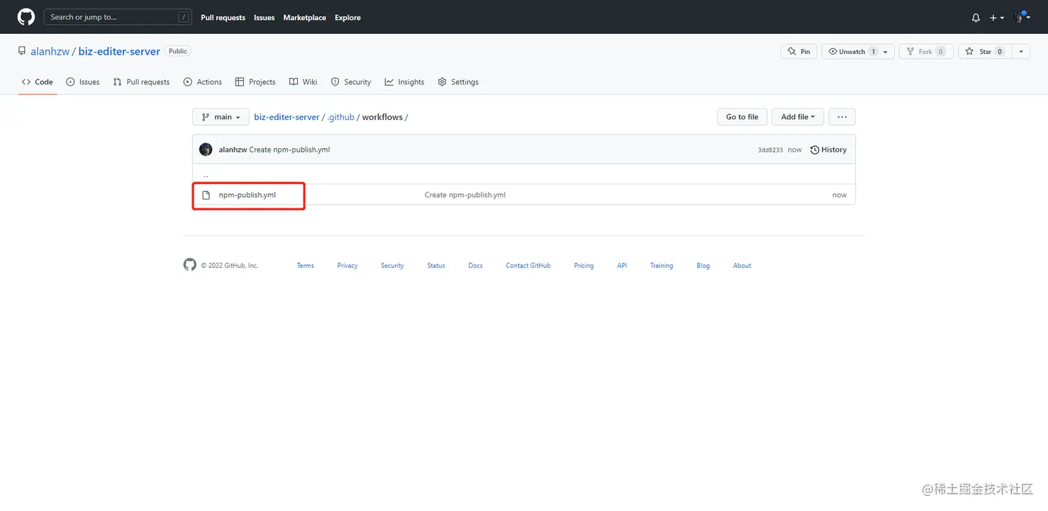Switch to the Wiki tab
Viewport: 1048px width, 511px height.
303,82
